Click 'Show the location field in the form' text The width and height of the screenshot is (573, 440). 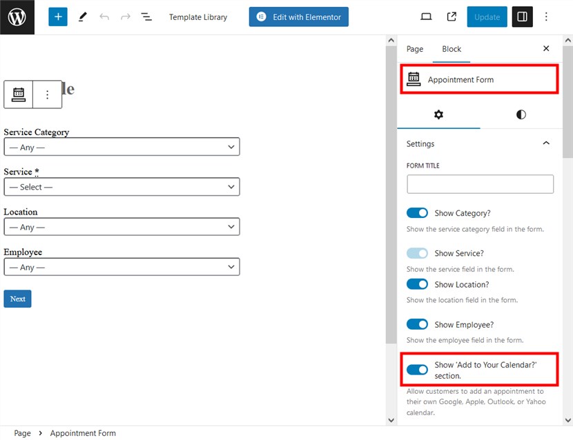462,300
